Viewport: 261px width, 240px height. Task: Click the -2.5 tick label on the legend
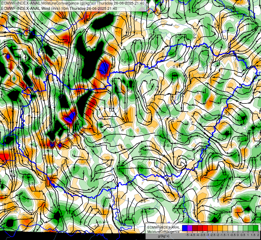[x=212, y=235]
